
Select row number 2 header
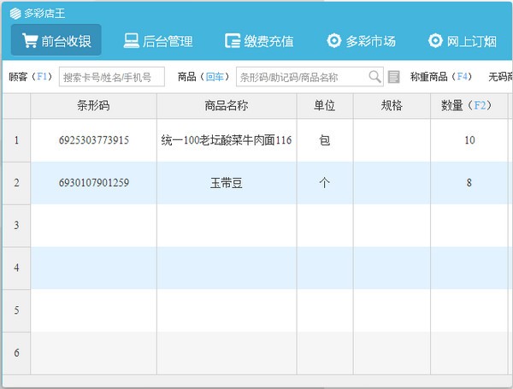point(17,183)
